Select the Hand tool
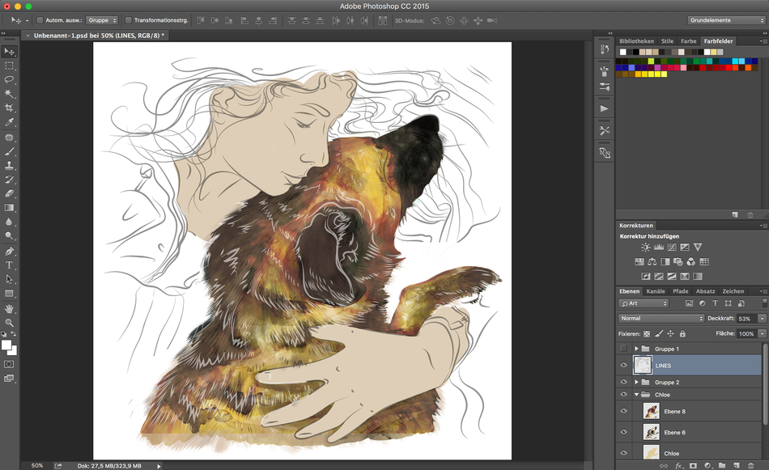This screenshot has height=470, width=769. [10, 309]
